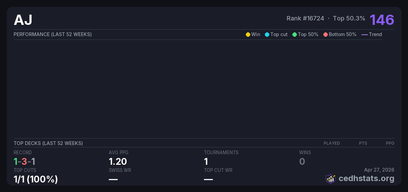Toggle the Win series legend label
Image resolution: width=408 pixels, height=192 pixels.
pyautogui.click(x=256, y=34)
